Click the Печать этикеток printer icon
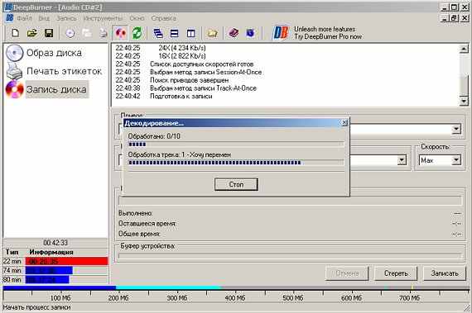The width and height of the screenshot is (472, 313). pos(14,71)
